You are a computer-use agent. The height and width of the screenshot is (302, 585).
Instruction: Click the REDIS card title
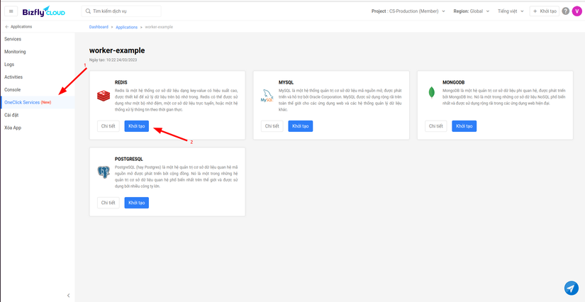pyautogui.click(x=121, y=82)
